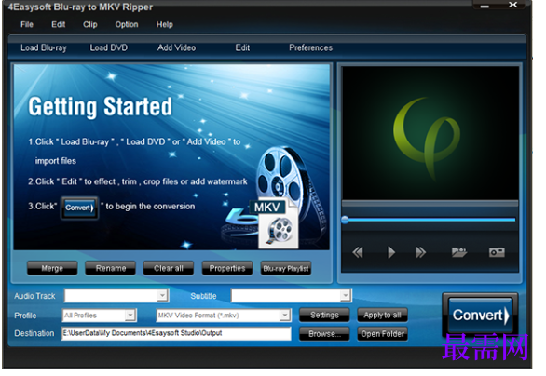Click the play button in the preview
Screen dimensions: 546x376
pos(391,252)
